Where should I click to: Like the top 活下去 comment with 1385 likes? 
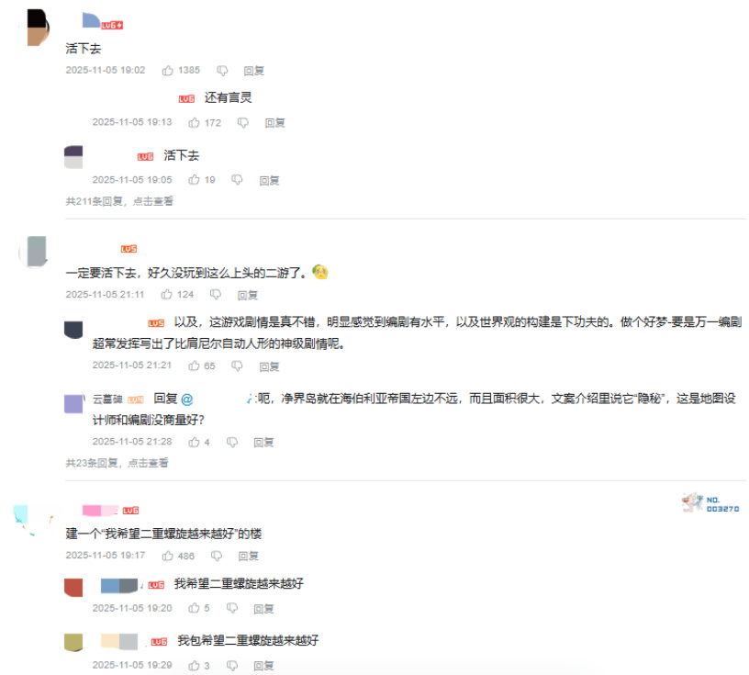168,71
